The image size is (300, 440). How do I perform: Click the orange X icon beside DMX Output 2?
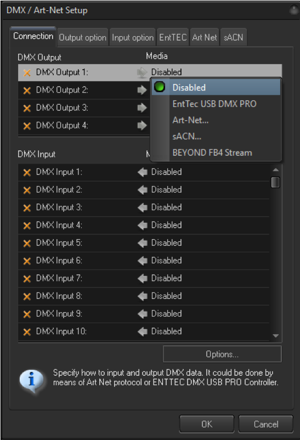click(x=27, y=91)
